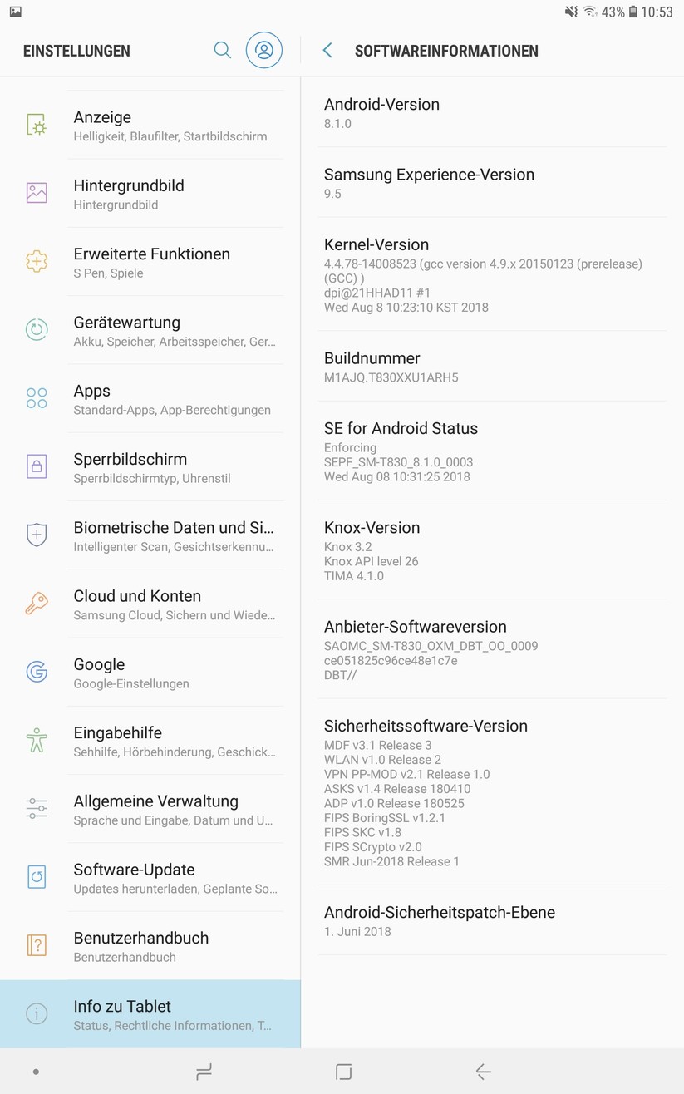684x1094 pixels.
Task: Tap the Buildnummer entry
Action: 490,367
